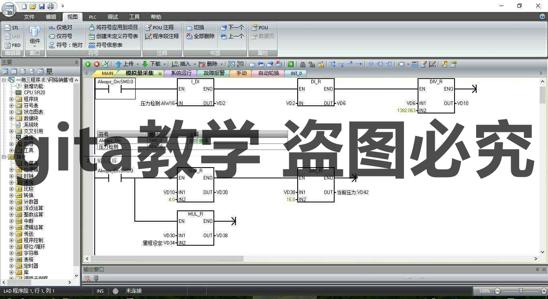This screenshot has width=548, height=299.
Task: Expand the 浮点运算 instruction folder
Action: point(12,208)
